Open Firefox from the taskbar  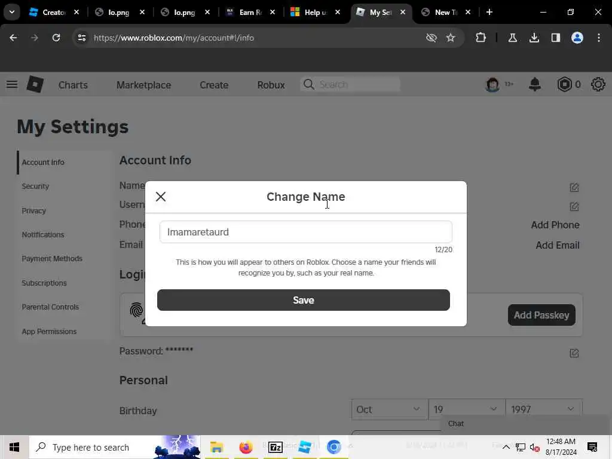coord(246,447)
